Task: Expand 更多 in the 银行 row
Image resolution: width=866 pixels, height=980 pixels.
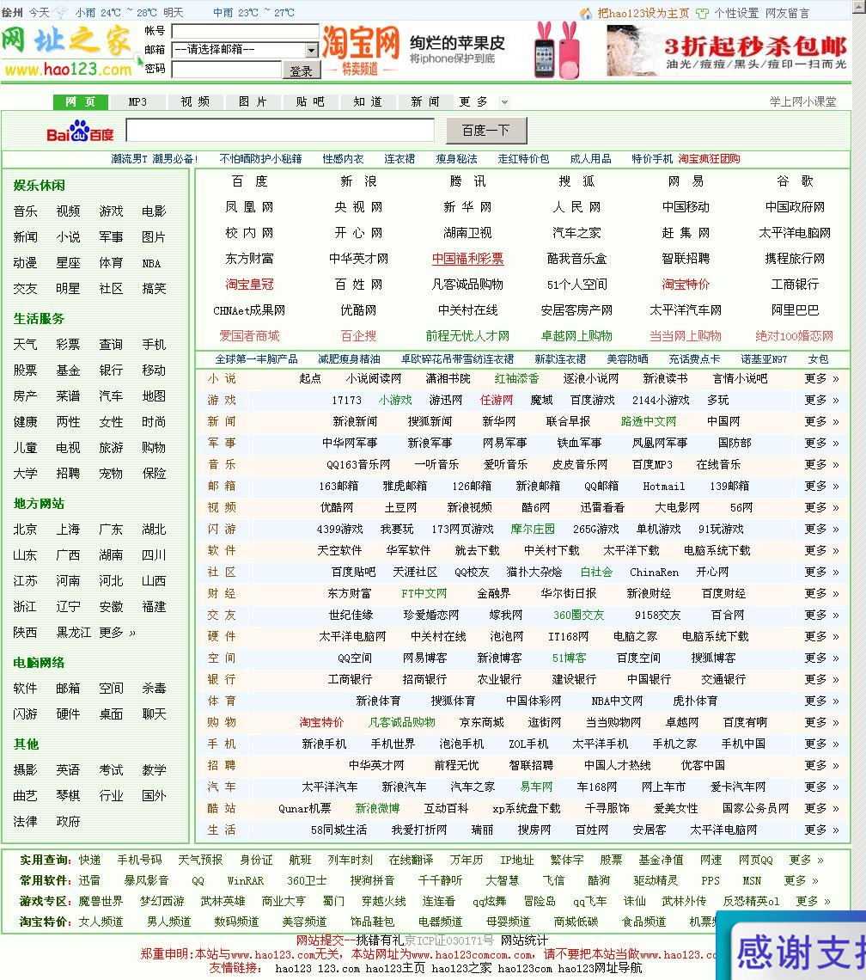Action: 821,679
